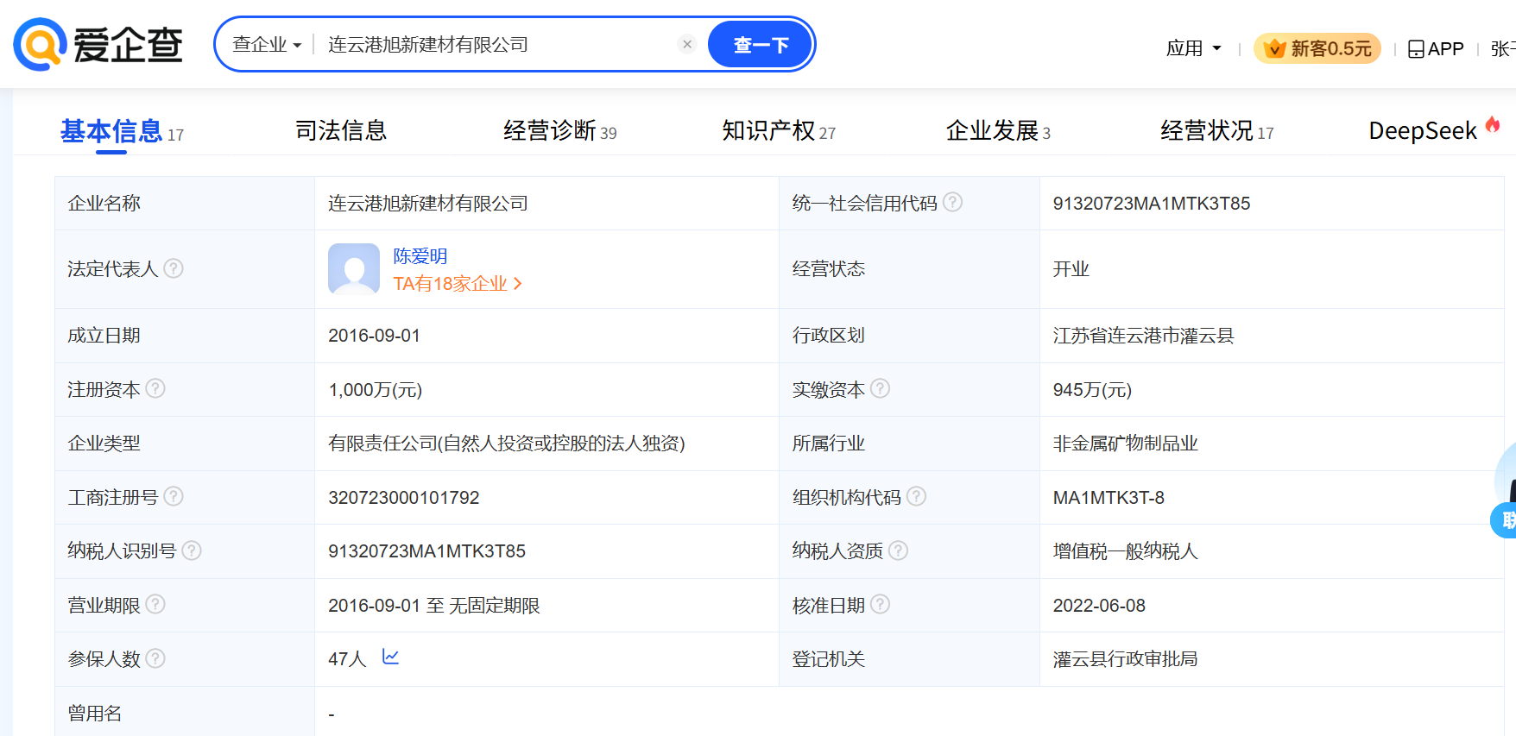The image size is (1516, 736).
Task: Open help icon next to 工商注册号
Action: coord(174,496)
